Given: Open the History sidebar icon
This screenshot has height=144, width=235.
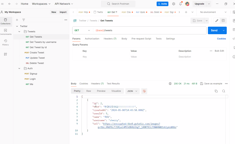Looking at the screenshot, I should [x=5, y=42].
